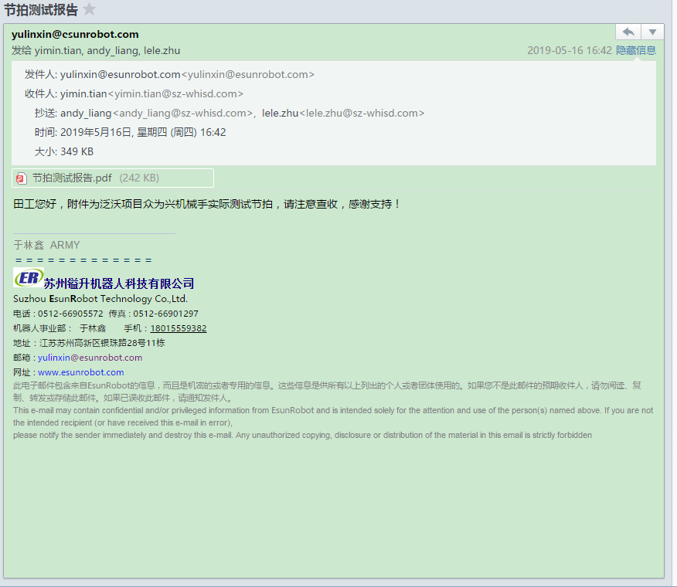
Task: Click the PDF icon on the attachment
Action: coord(20,178)
